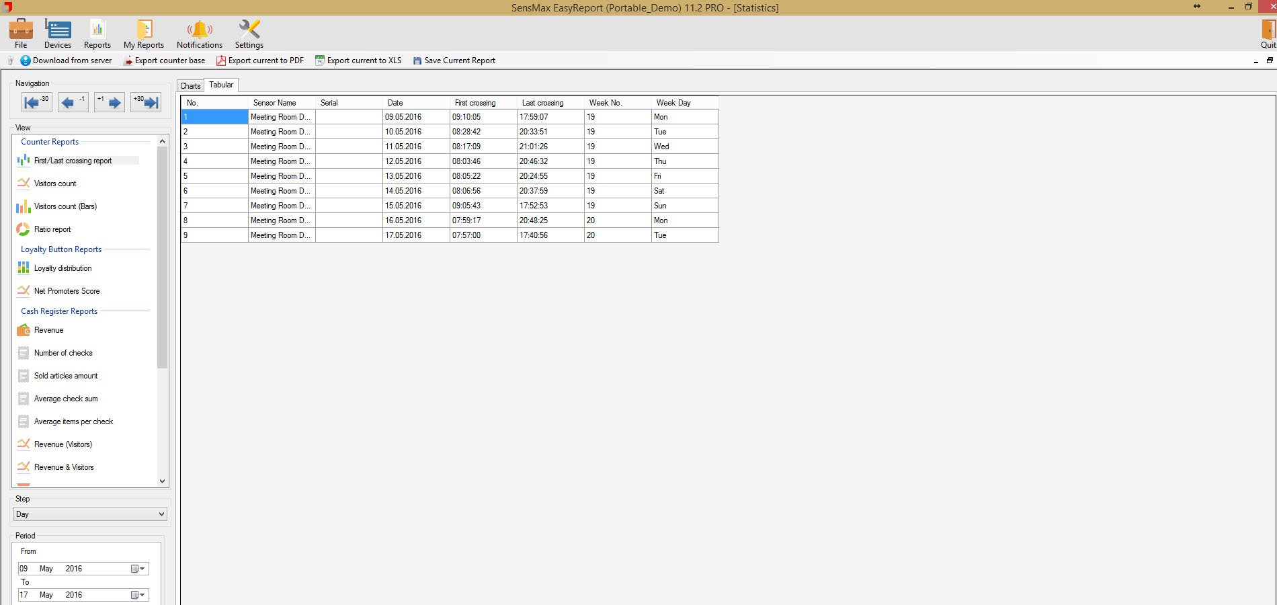The width and height of the screenshot is (1277, 605).
Task: Open the File menu
Action: (x=21, y=34)
